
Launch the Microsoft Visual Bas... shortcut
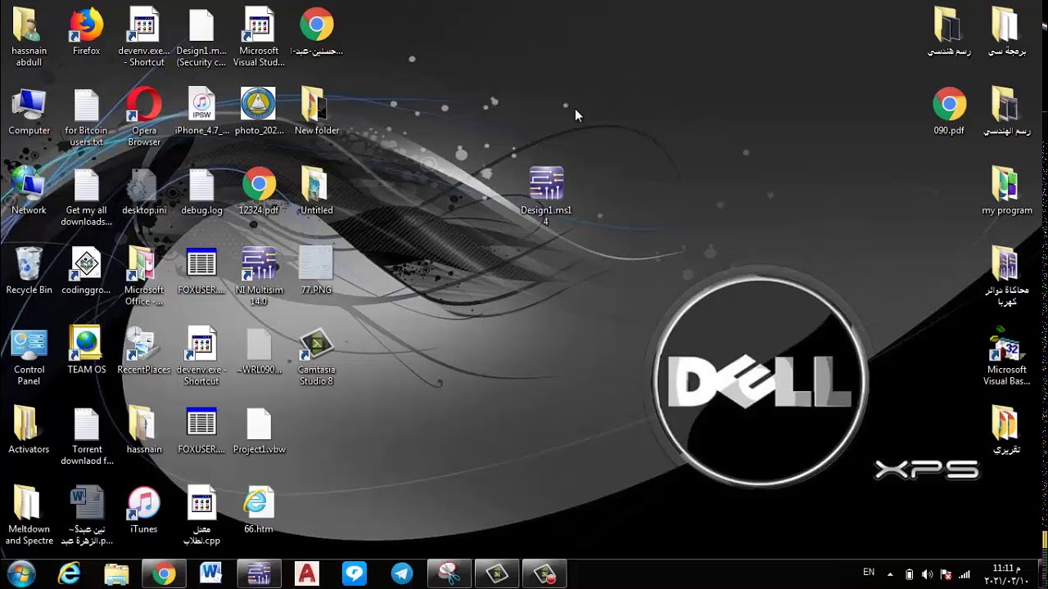coord(1006,357)
